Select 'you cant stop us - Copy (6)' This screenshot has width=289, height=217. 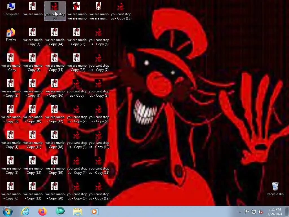99,37
